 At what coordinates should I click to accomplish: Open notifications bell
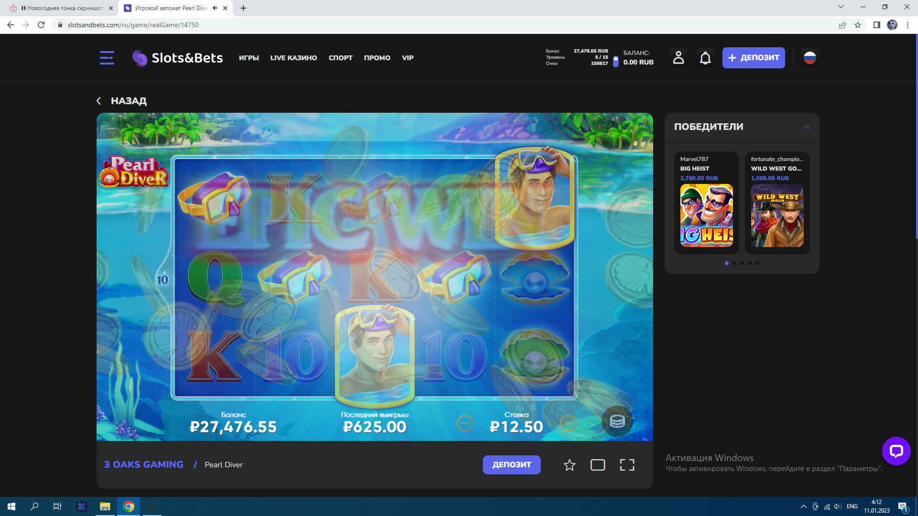tap(705, 58)
